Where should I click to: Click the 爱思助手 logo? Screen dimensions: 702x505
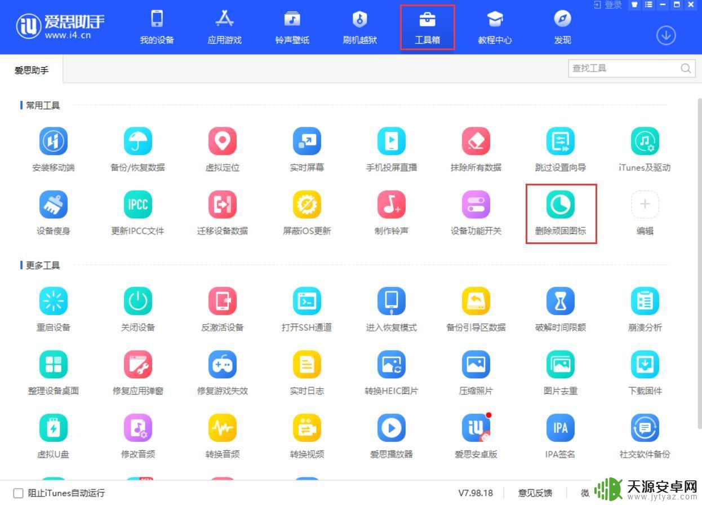point(60,26)
